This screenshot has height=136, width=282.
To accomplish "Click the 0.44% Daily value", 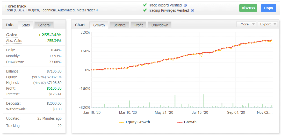I will 56,50.
